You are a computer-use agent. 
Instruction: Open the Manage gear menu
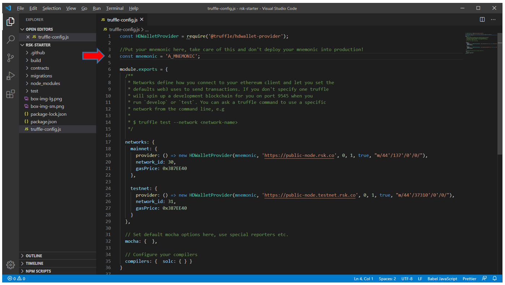(10, 265)
